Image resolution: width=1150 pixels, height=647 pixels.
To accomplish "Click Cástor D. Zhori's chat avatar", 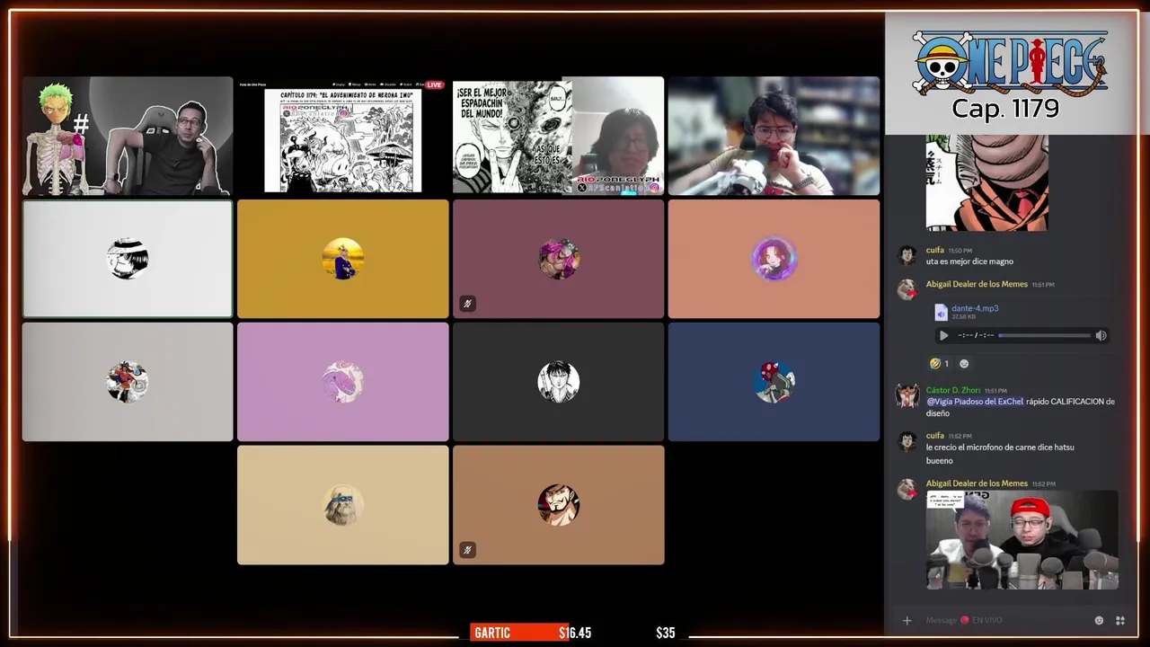I will click(907, 395).
